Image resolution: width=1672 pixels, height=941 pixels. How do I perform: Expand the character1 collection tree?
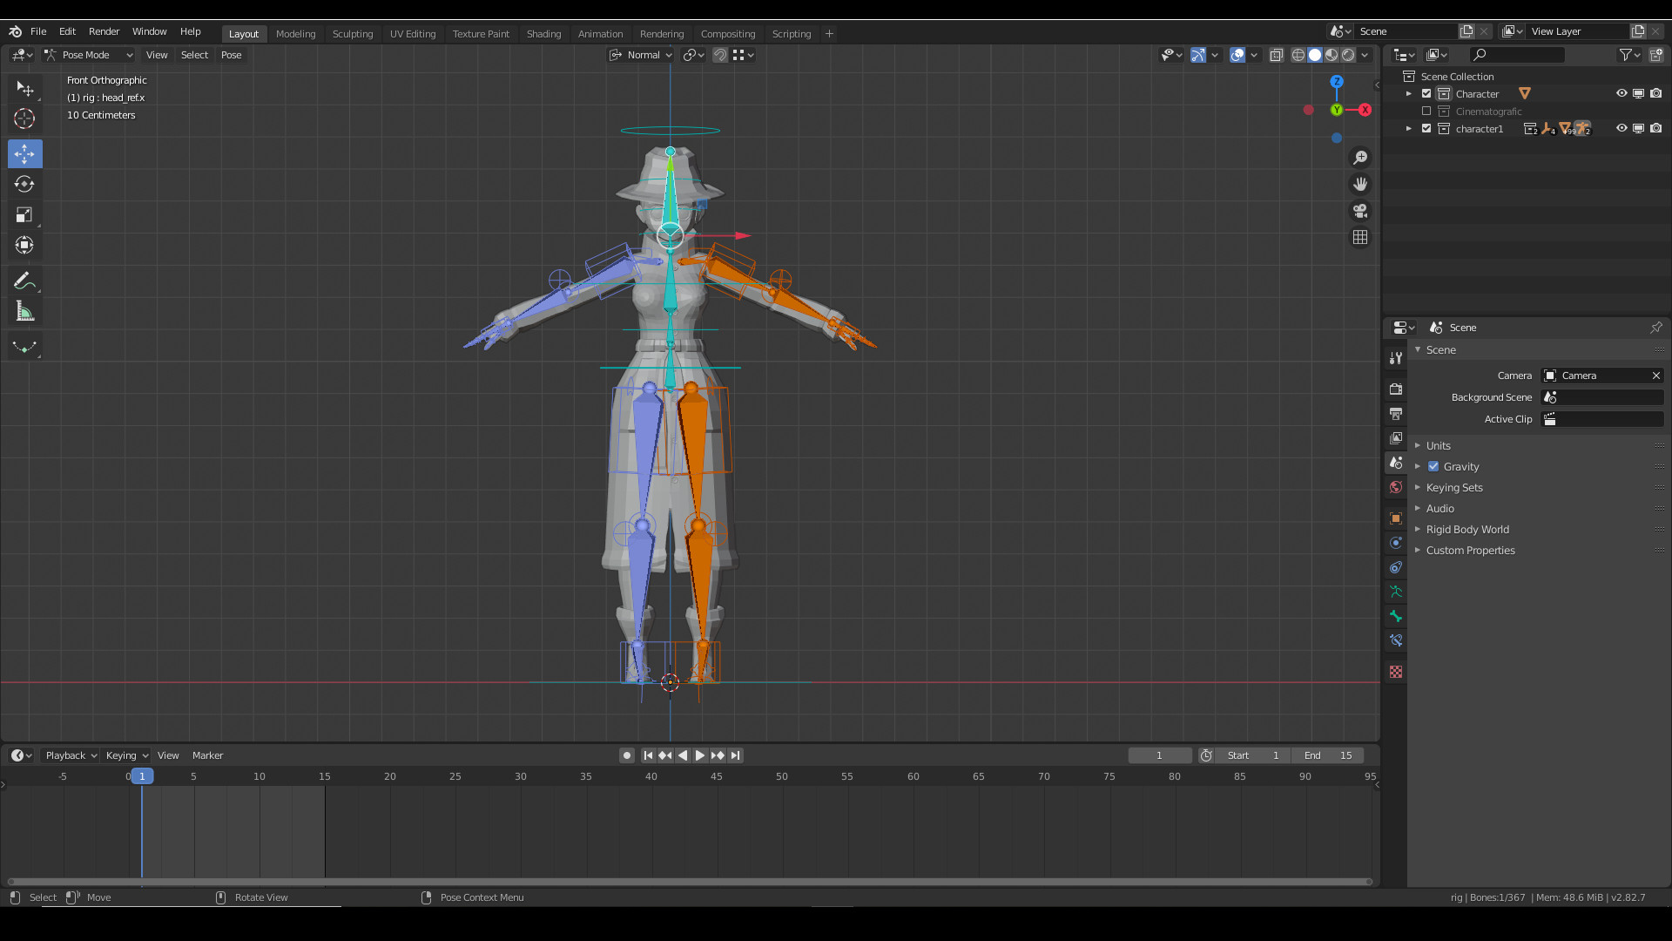click(1409, 129)
